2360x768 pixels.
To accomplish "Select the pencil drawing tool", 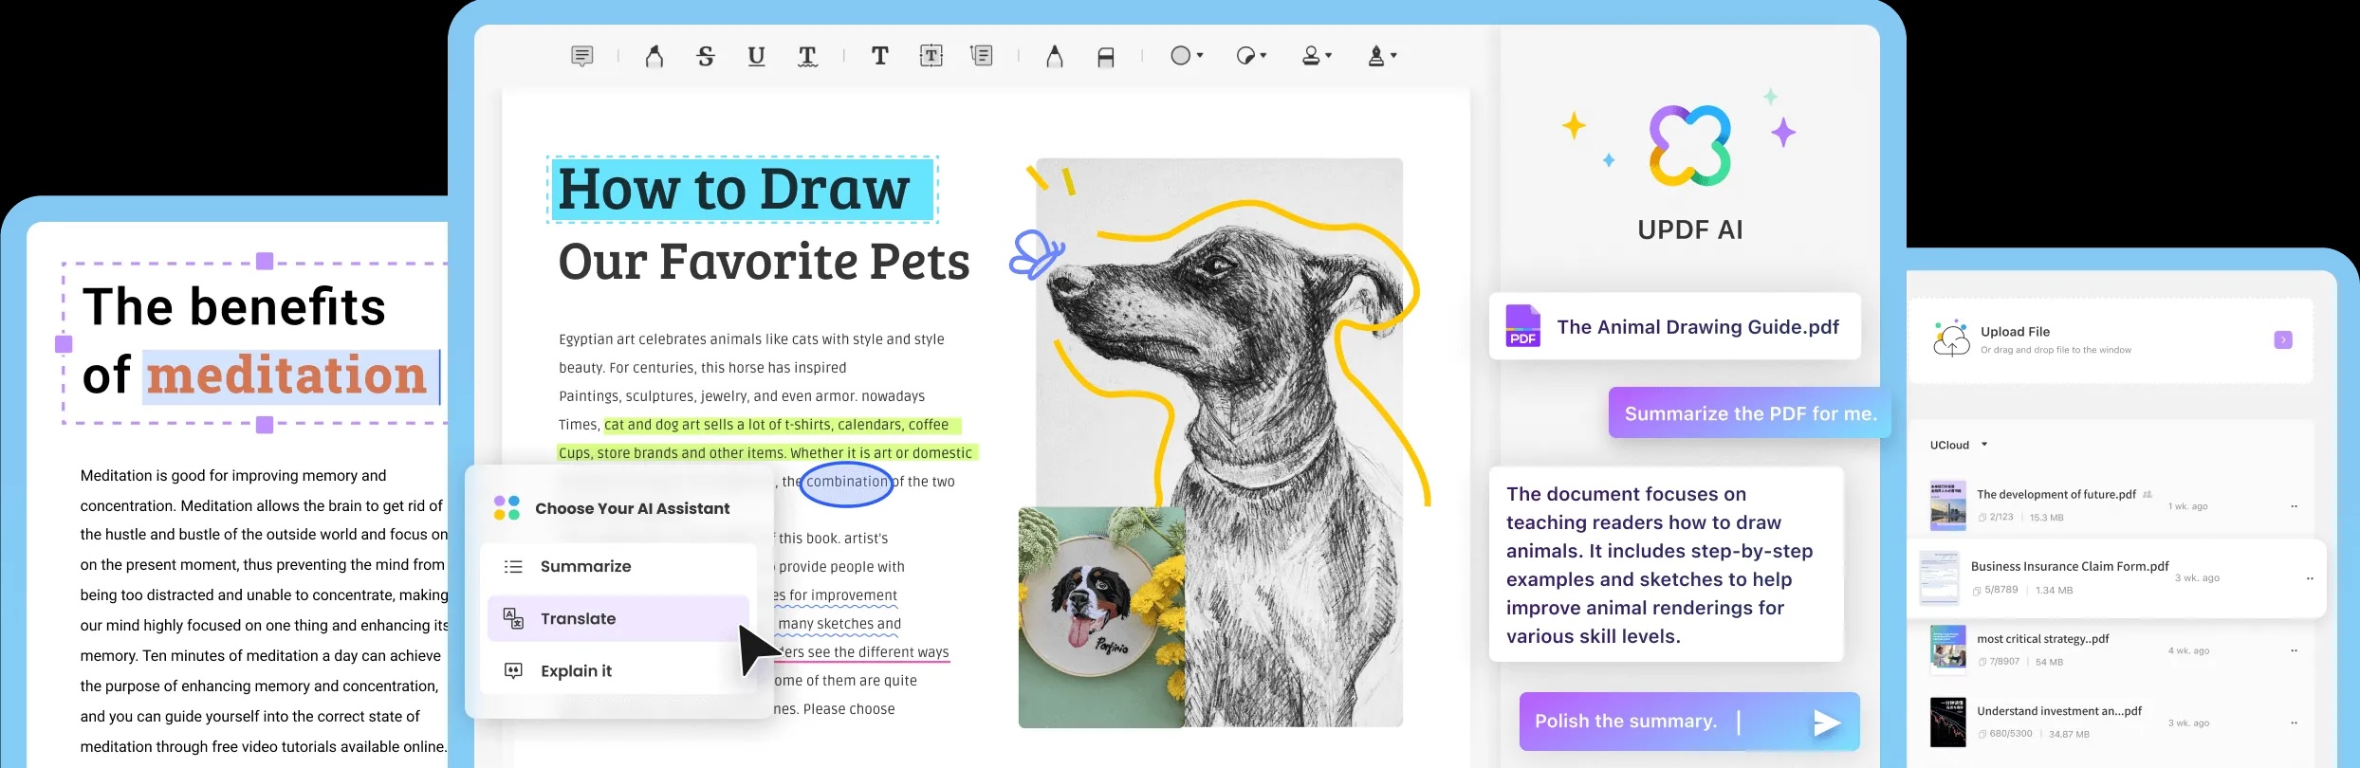I will click(x=1054, y=57).
